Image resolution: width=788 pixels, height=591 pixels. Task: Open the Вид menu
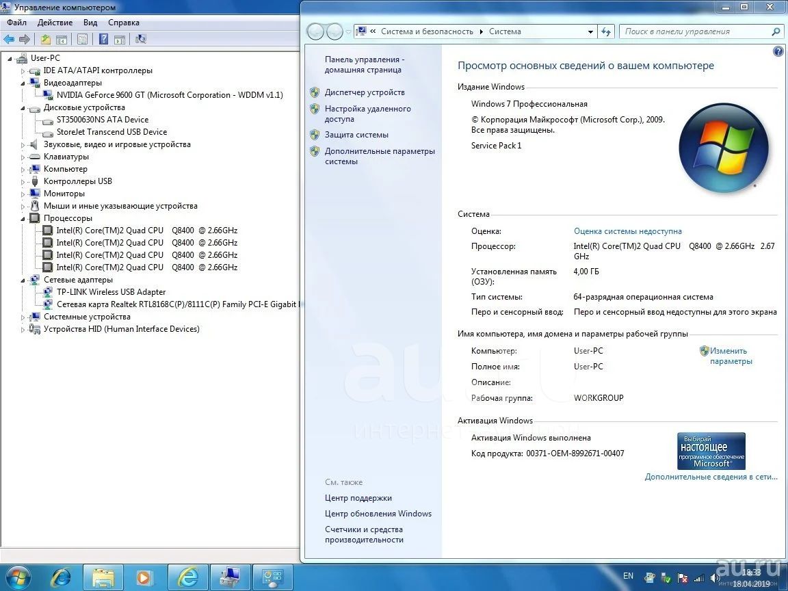[x=90, y=23]
